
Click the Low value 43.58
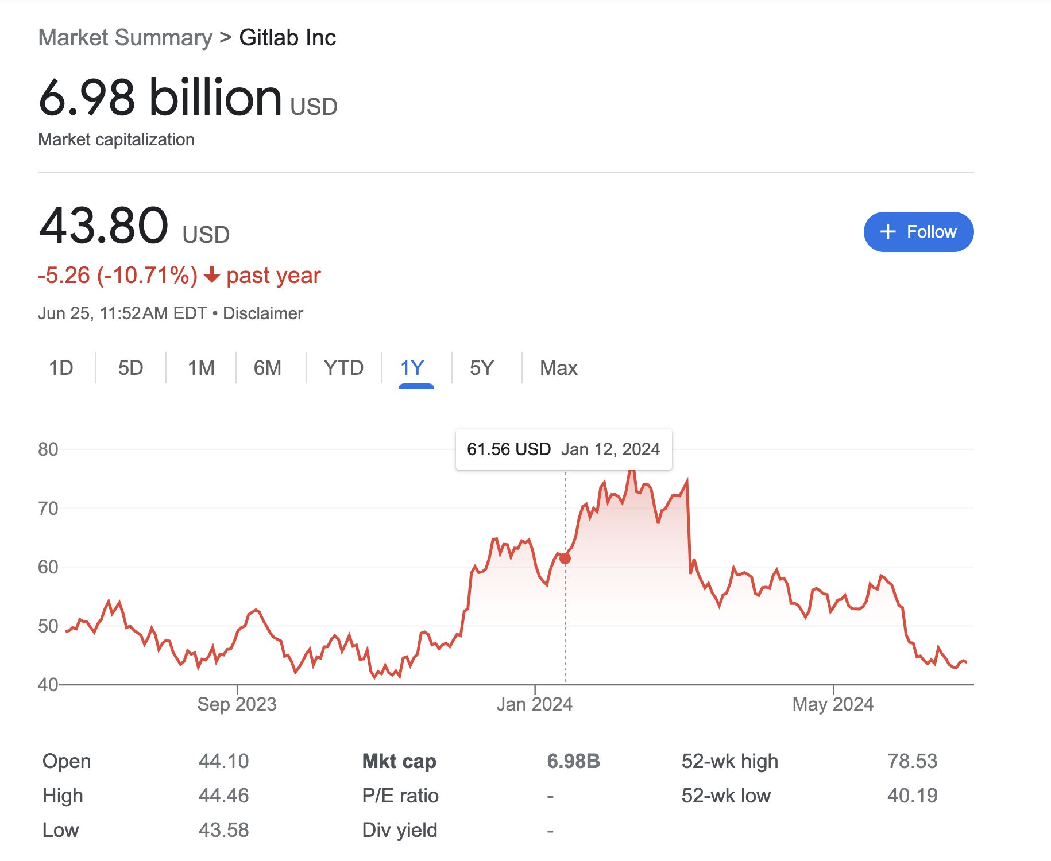click(x=224, y=830)
